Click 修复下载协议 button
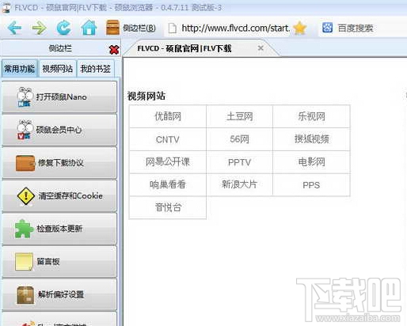Viewport: 407px width, 326px height. point(59,163)
